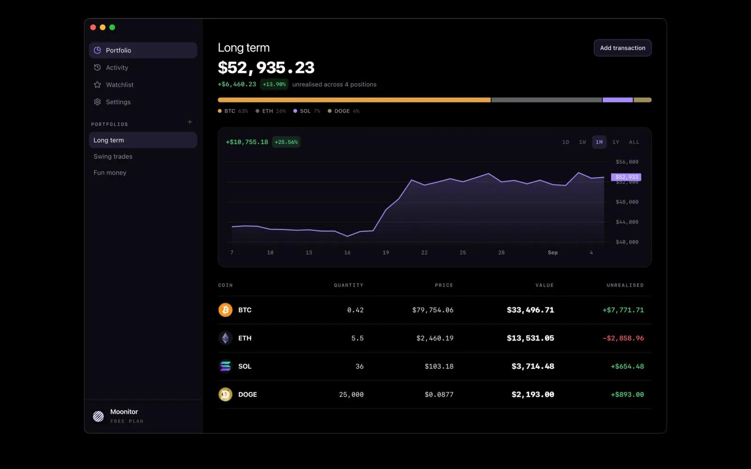Click the grey ETH allocation bar segment
The image size is (751, 469).
pos(546,100)
